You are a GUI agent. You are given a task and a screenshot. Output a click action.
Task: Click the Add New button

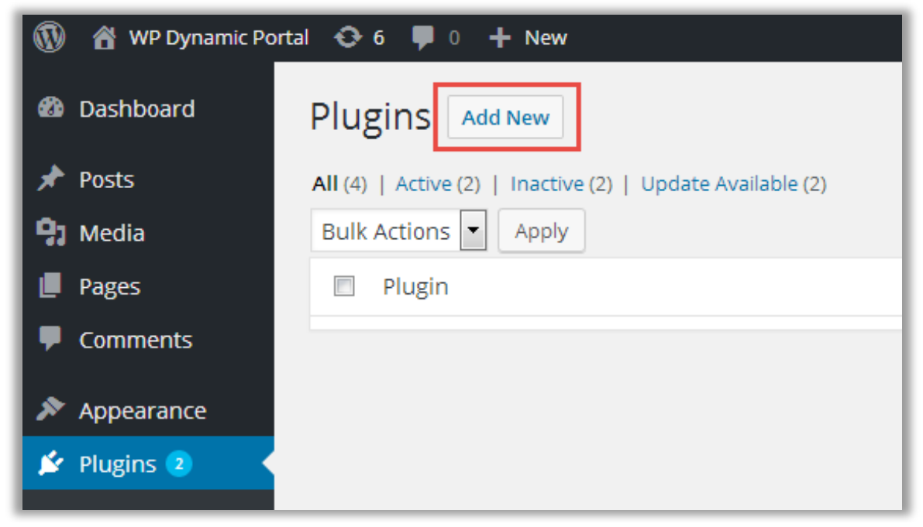coord(505,118)
